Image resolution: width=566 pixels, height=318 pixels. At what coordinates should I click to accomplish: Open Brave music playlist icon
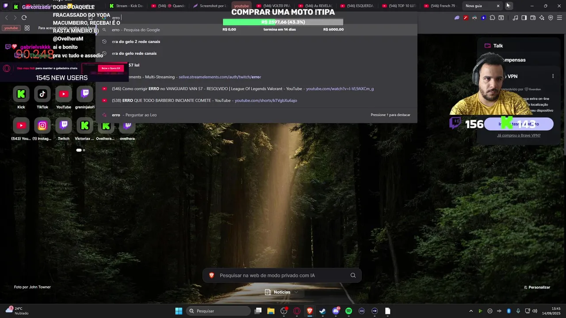click(x=515, y=18)
